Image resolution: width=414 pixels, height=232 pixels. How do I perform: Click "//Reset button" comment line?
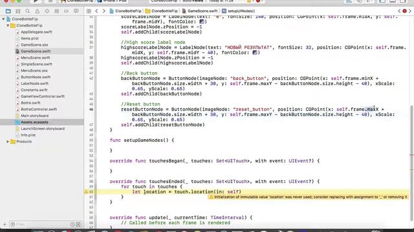pos(140,104)
